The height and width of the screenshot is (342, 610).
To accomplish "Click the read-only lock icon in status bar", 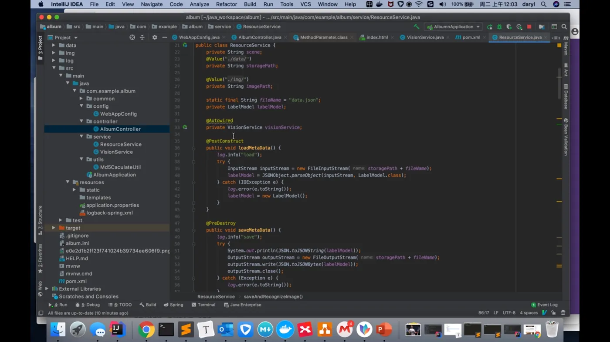I will 553,313.
